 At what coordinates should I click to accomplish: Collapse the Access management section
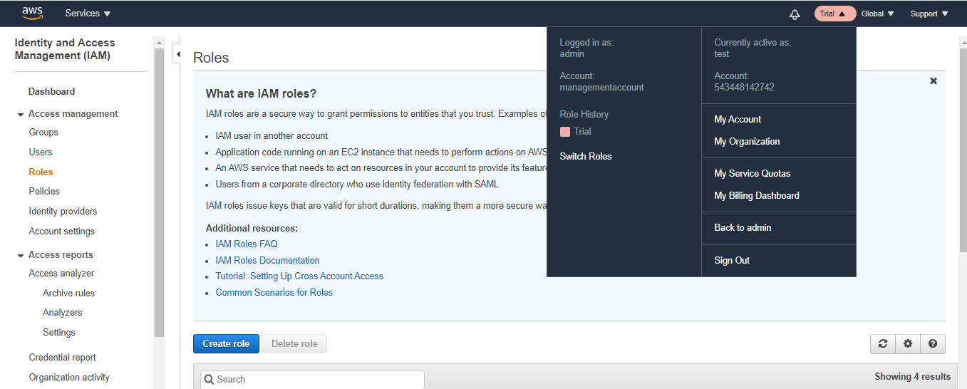(21, 114)
